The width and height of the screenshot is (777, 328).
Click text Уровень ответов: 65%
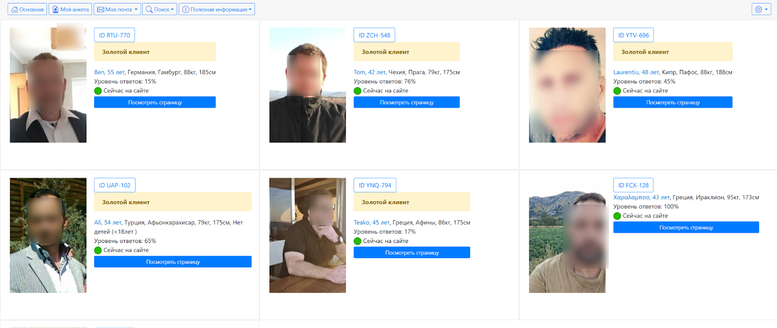tap(125, 241)
